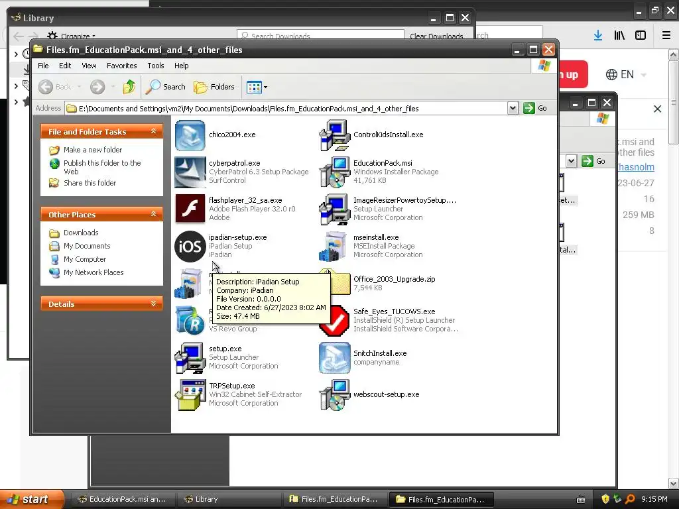The image size is (679, 509).
Task: Select the SnitchInstall.exe icon
Action: 334,357
